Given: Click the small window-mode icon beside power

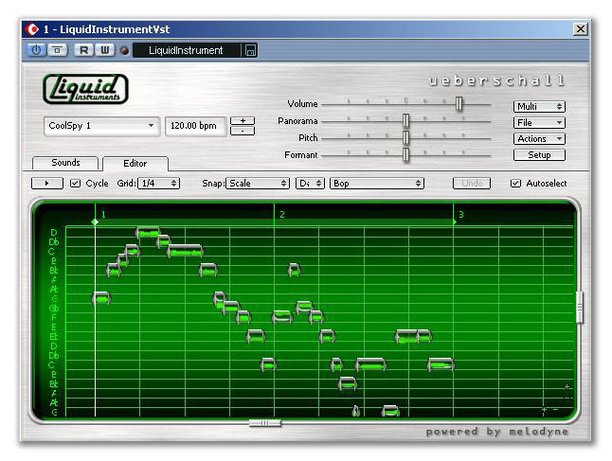Looking at the screenshot, I should (x=58, y=50).
